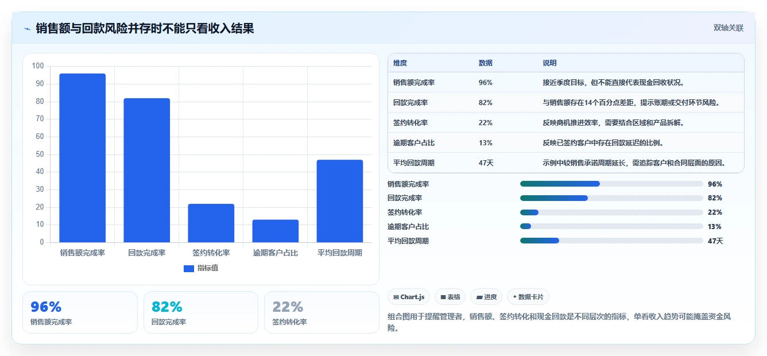
Task: Click the 回款完成率 bar in chart
Action: [x=147, y=170]
